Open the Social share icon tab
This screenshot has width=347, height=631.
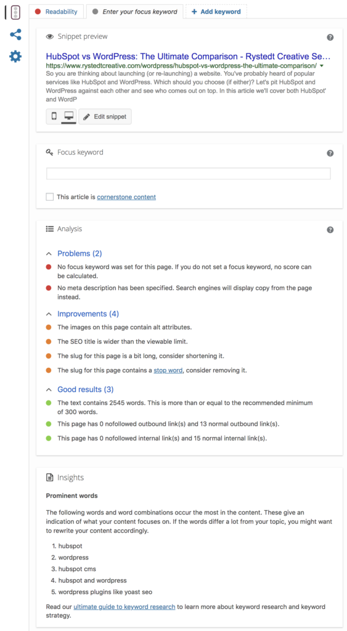click(x=15, y=35)
